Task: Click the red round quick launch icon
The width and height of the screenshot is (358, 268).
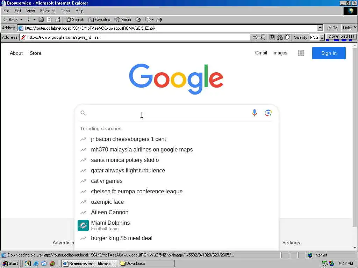Action: click(52, 264)
